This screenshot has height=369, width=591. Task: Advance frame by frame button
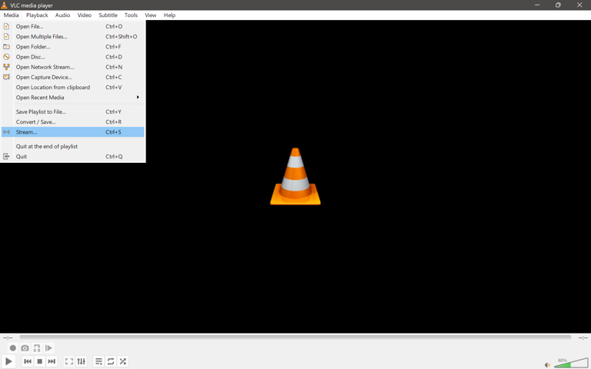tap(49, 348)
